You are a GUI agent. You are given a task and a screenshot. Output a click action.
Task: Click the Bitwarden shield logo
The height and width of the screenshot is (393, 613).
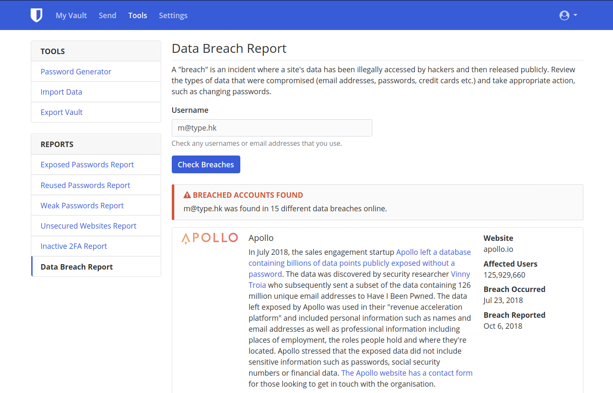36,15
